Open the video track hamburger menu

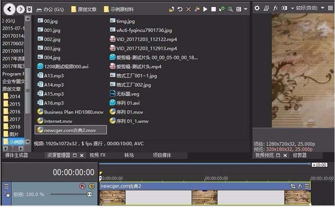pyautogui.click(x=6, y=186)
